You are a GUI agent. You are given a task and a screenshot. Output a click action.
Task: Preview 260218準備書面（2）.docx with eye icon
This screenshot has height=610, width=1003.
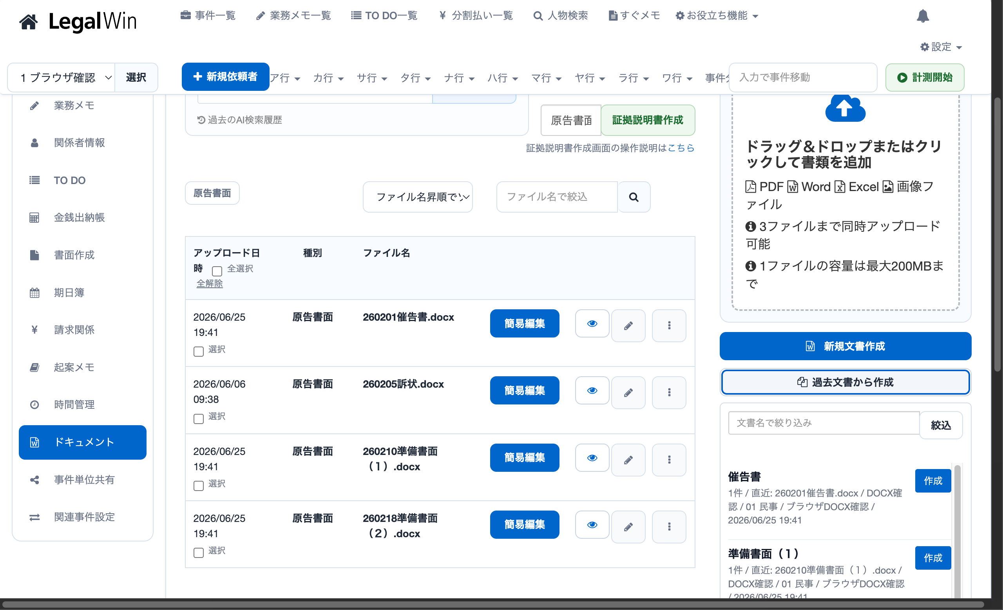click(x=592, y=525)
